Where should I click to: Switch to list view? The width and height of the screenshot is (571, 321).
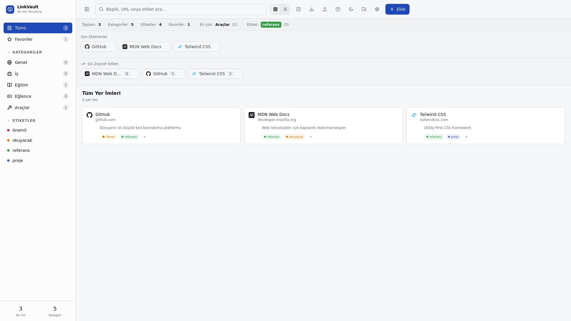pos(285,9)
